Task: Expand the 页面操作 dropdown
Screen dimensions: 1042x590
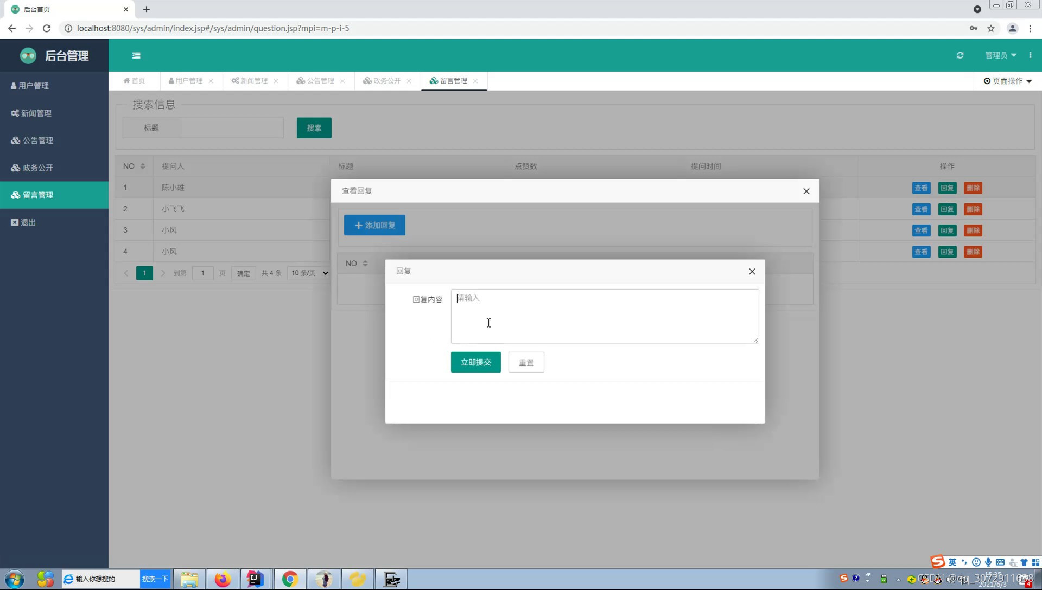Action: point(1008,81)
